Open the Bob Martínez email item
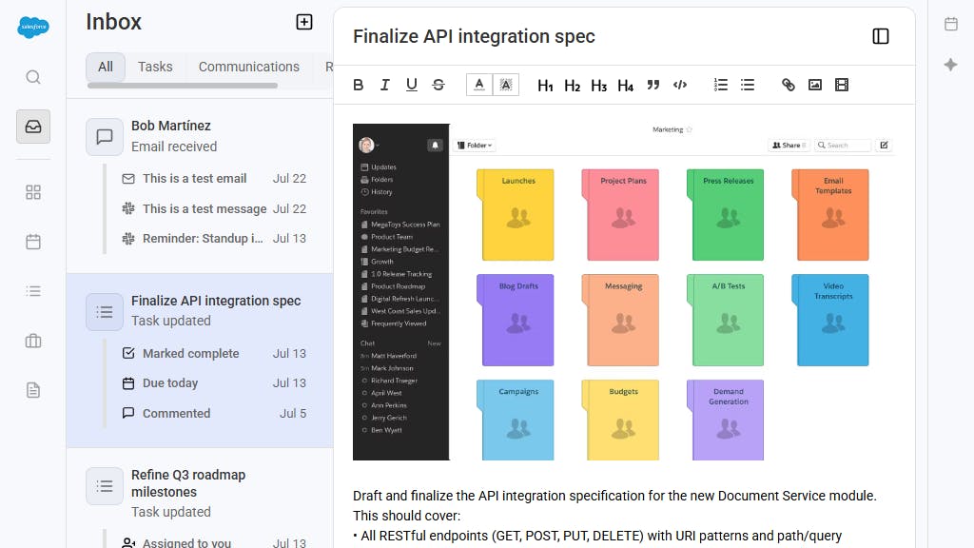The height and width of the screenshot is (548, 974). (x=200, y=136)
